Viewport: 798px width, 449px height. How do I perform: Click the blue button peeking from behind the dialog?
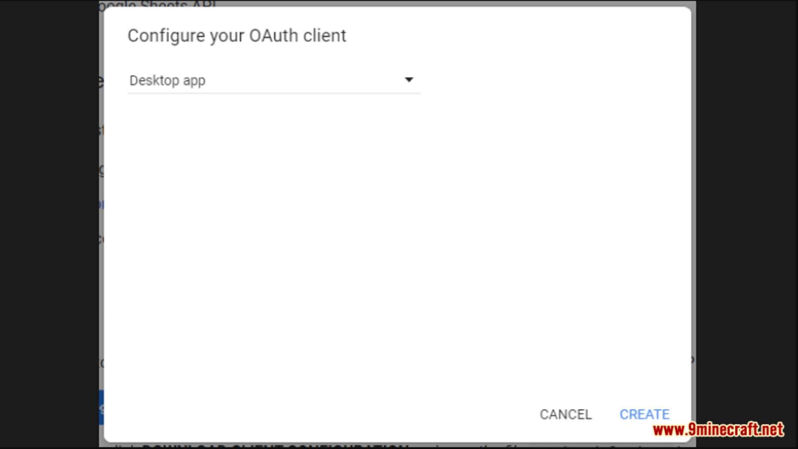coord(101,407)
